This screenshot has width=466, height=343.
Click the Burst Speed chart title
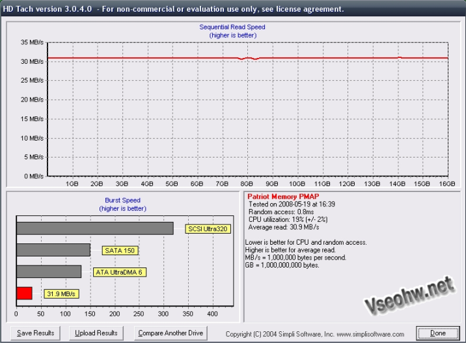(x=122, y=200)
